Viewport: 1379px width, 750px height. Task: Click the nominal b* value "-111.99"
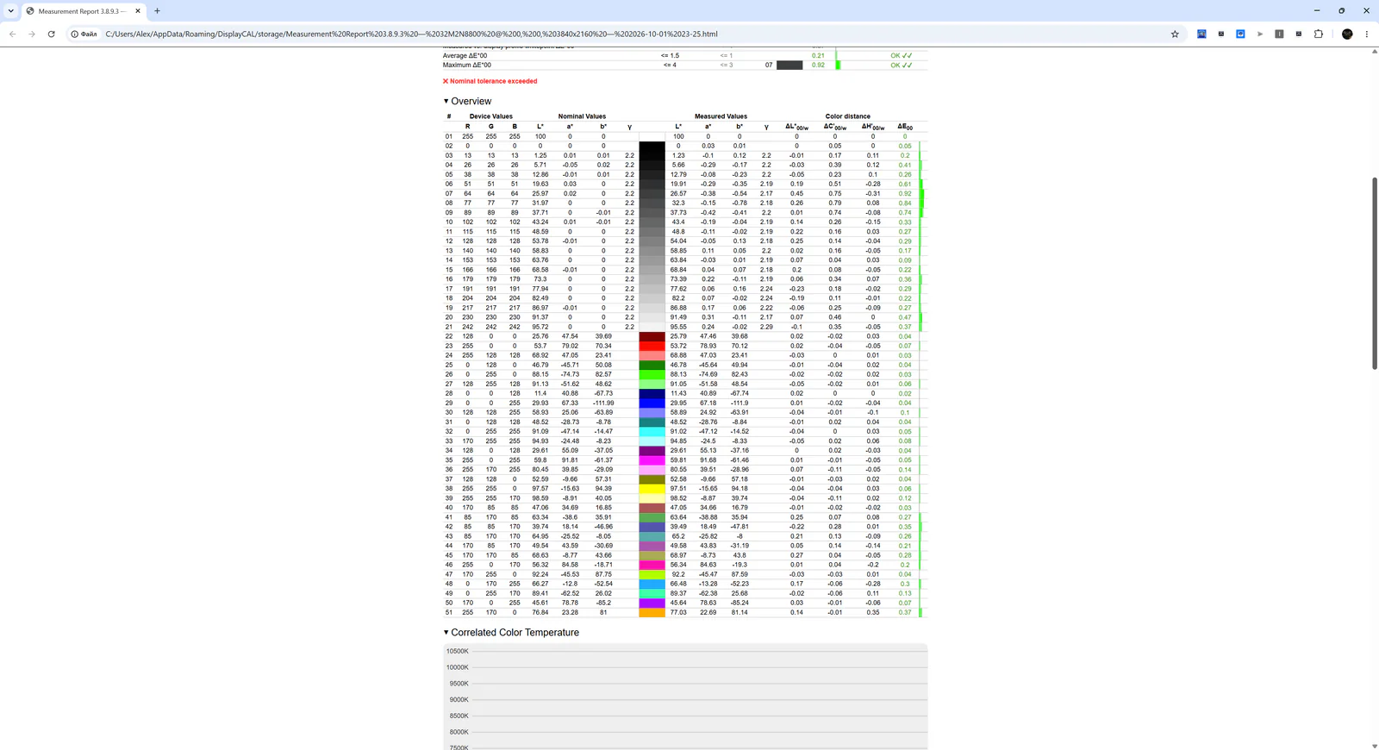click(603, 403)
